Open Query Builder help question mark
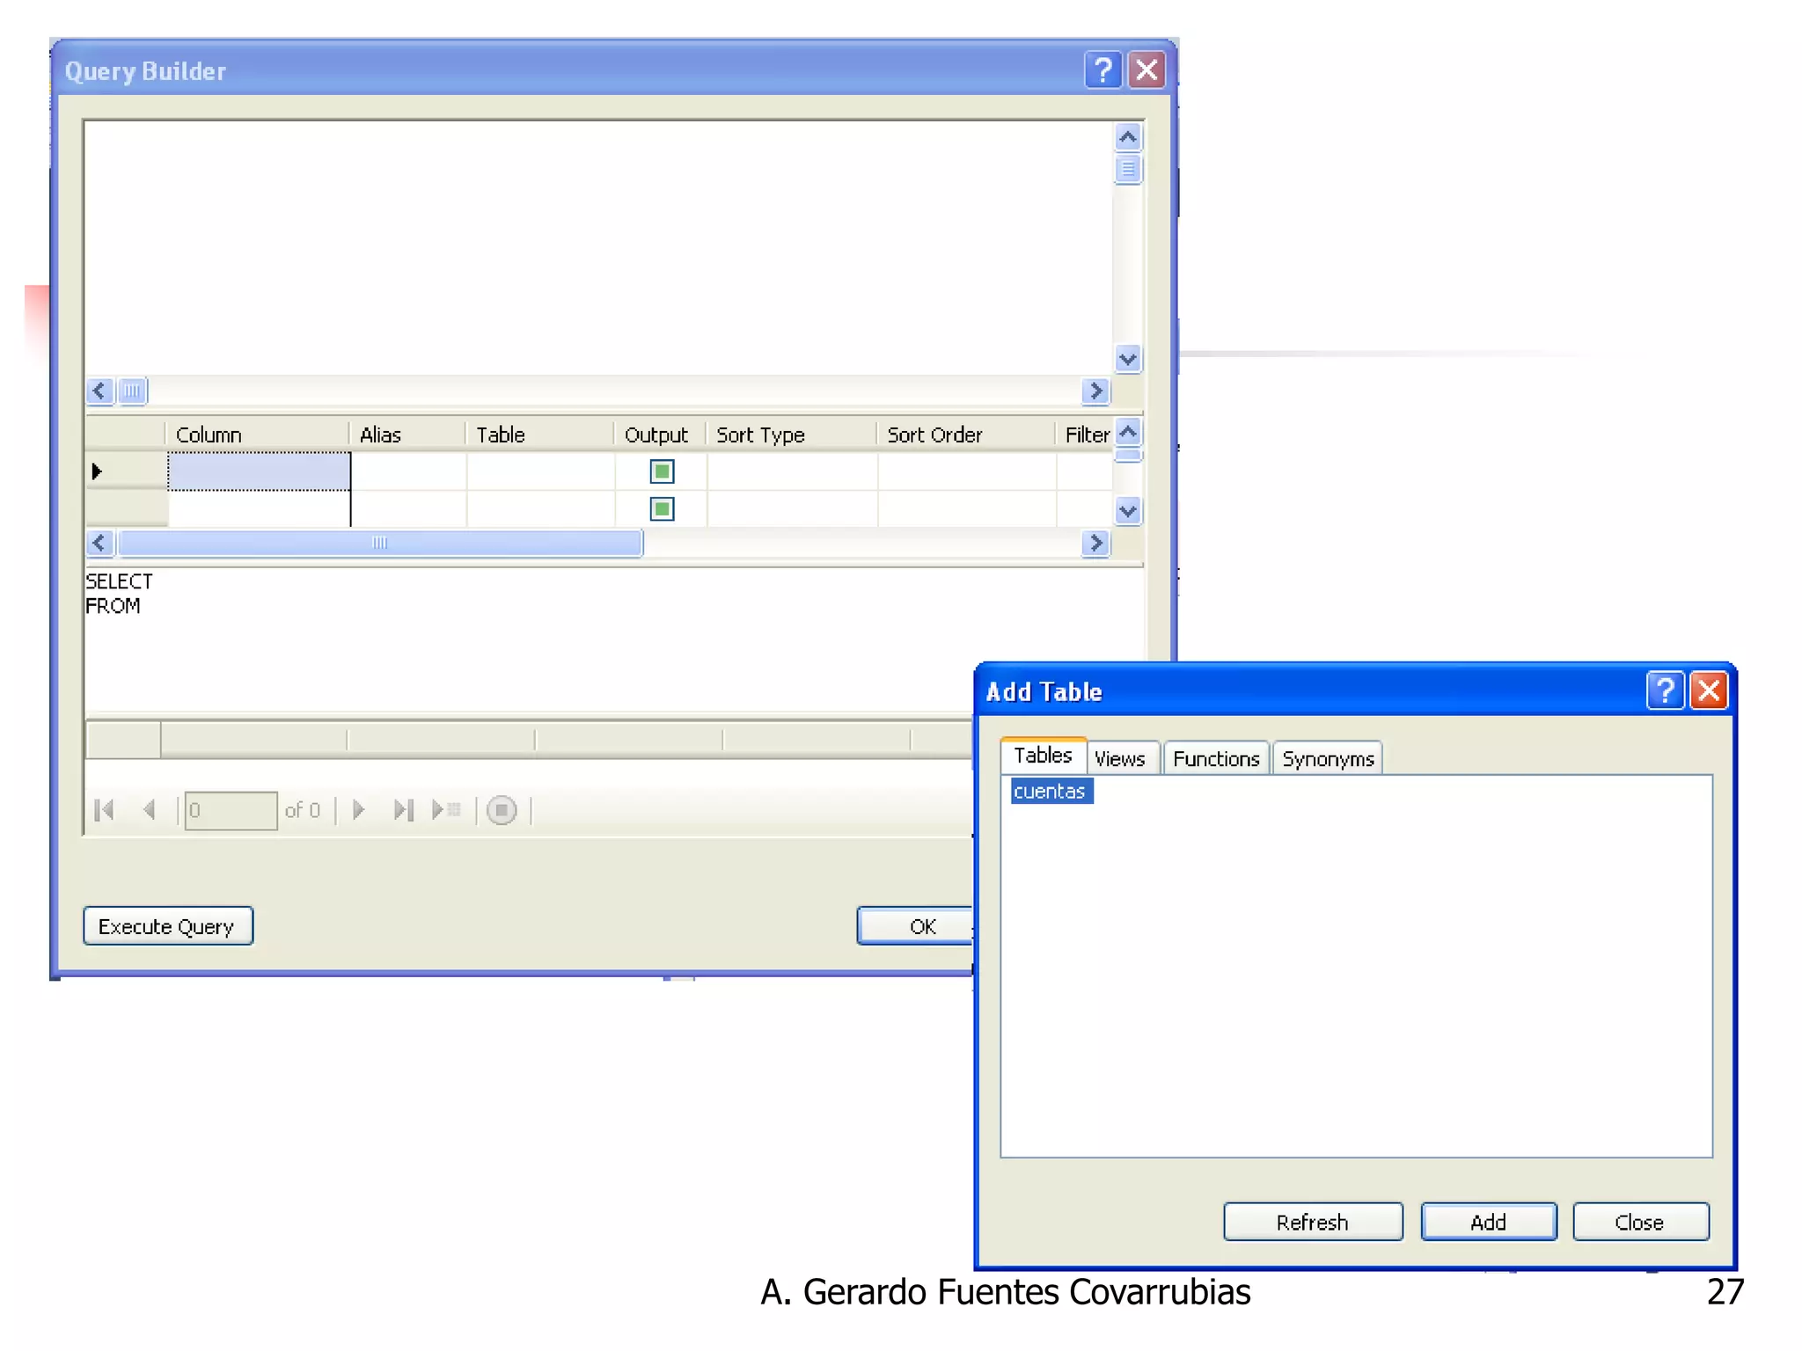Viewport: 1802px width, 1351px height. coord(1102,70)
